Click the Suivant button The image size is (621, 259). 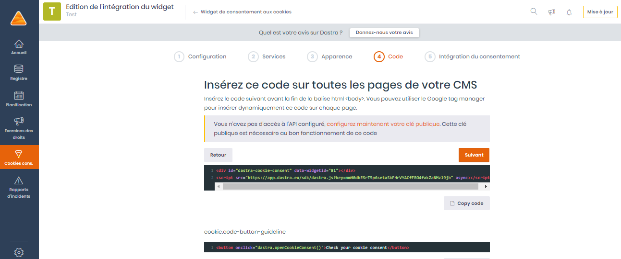click(474, 155)
